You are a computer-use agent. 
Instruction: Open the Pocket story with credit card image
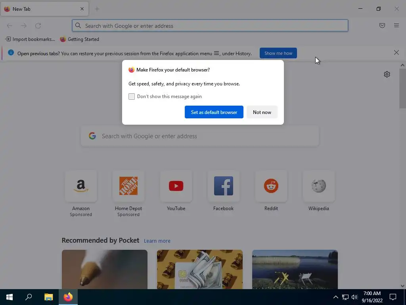pyautogui.click(x=200, y=269)
